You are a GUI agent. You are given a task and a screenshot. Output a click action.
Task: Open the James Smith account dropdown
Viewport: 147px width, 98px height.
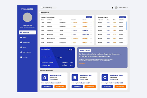[127, 8]
